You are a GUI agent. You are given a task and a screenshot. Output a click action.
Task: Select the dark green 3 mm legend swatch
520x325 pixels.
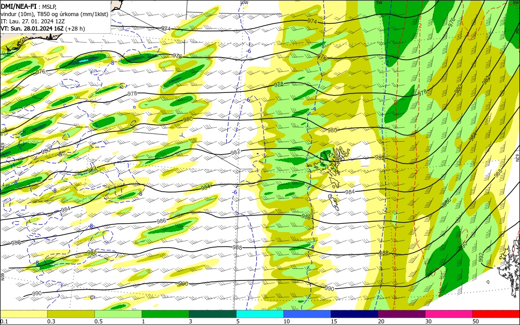pyautogui.click(x=213, y=314)
